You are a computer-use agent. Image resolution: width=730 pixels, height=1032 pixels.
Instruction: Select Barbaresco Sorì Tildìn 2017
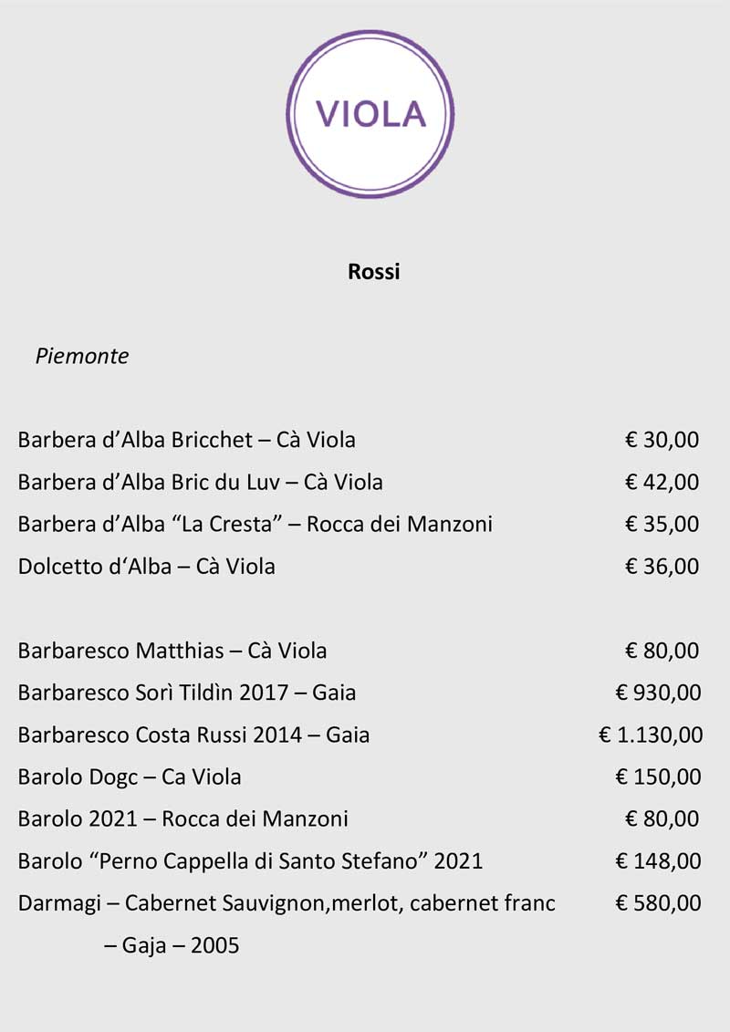coord(186,693)
